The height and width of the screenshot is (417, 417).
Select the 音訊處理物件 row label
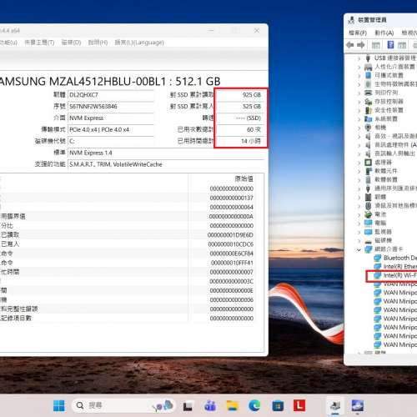click(x=395, y=145)
